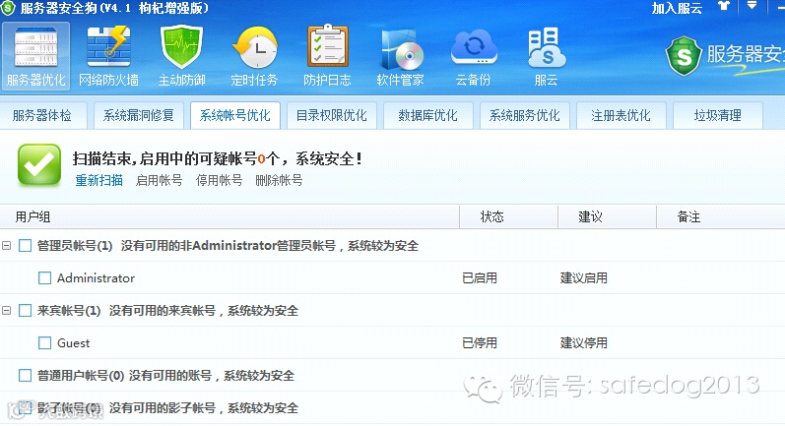Click the 服务器安全狗 shield logo at right
Image resolution: width=785 pixels, height=426 pixels.
pyautogui.click(x=684, y=56)
